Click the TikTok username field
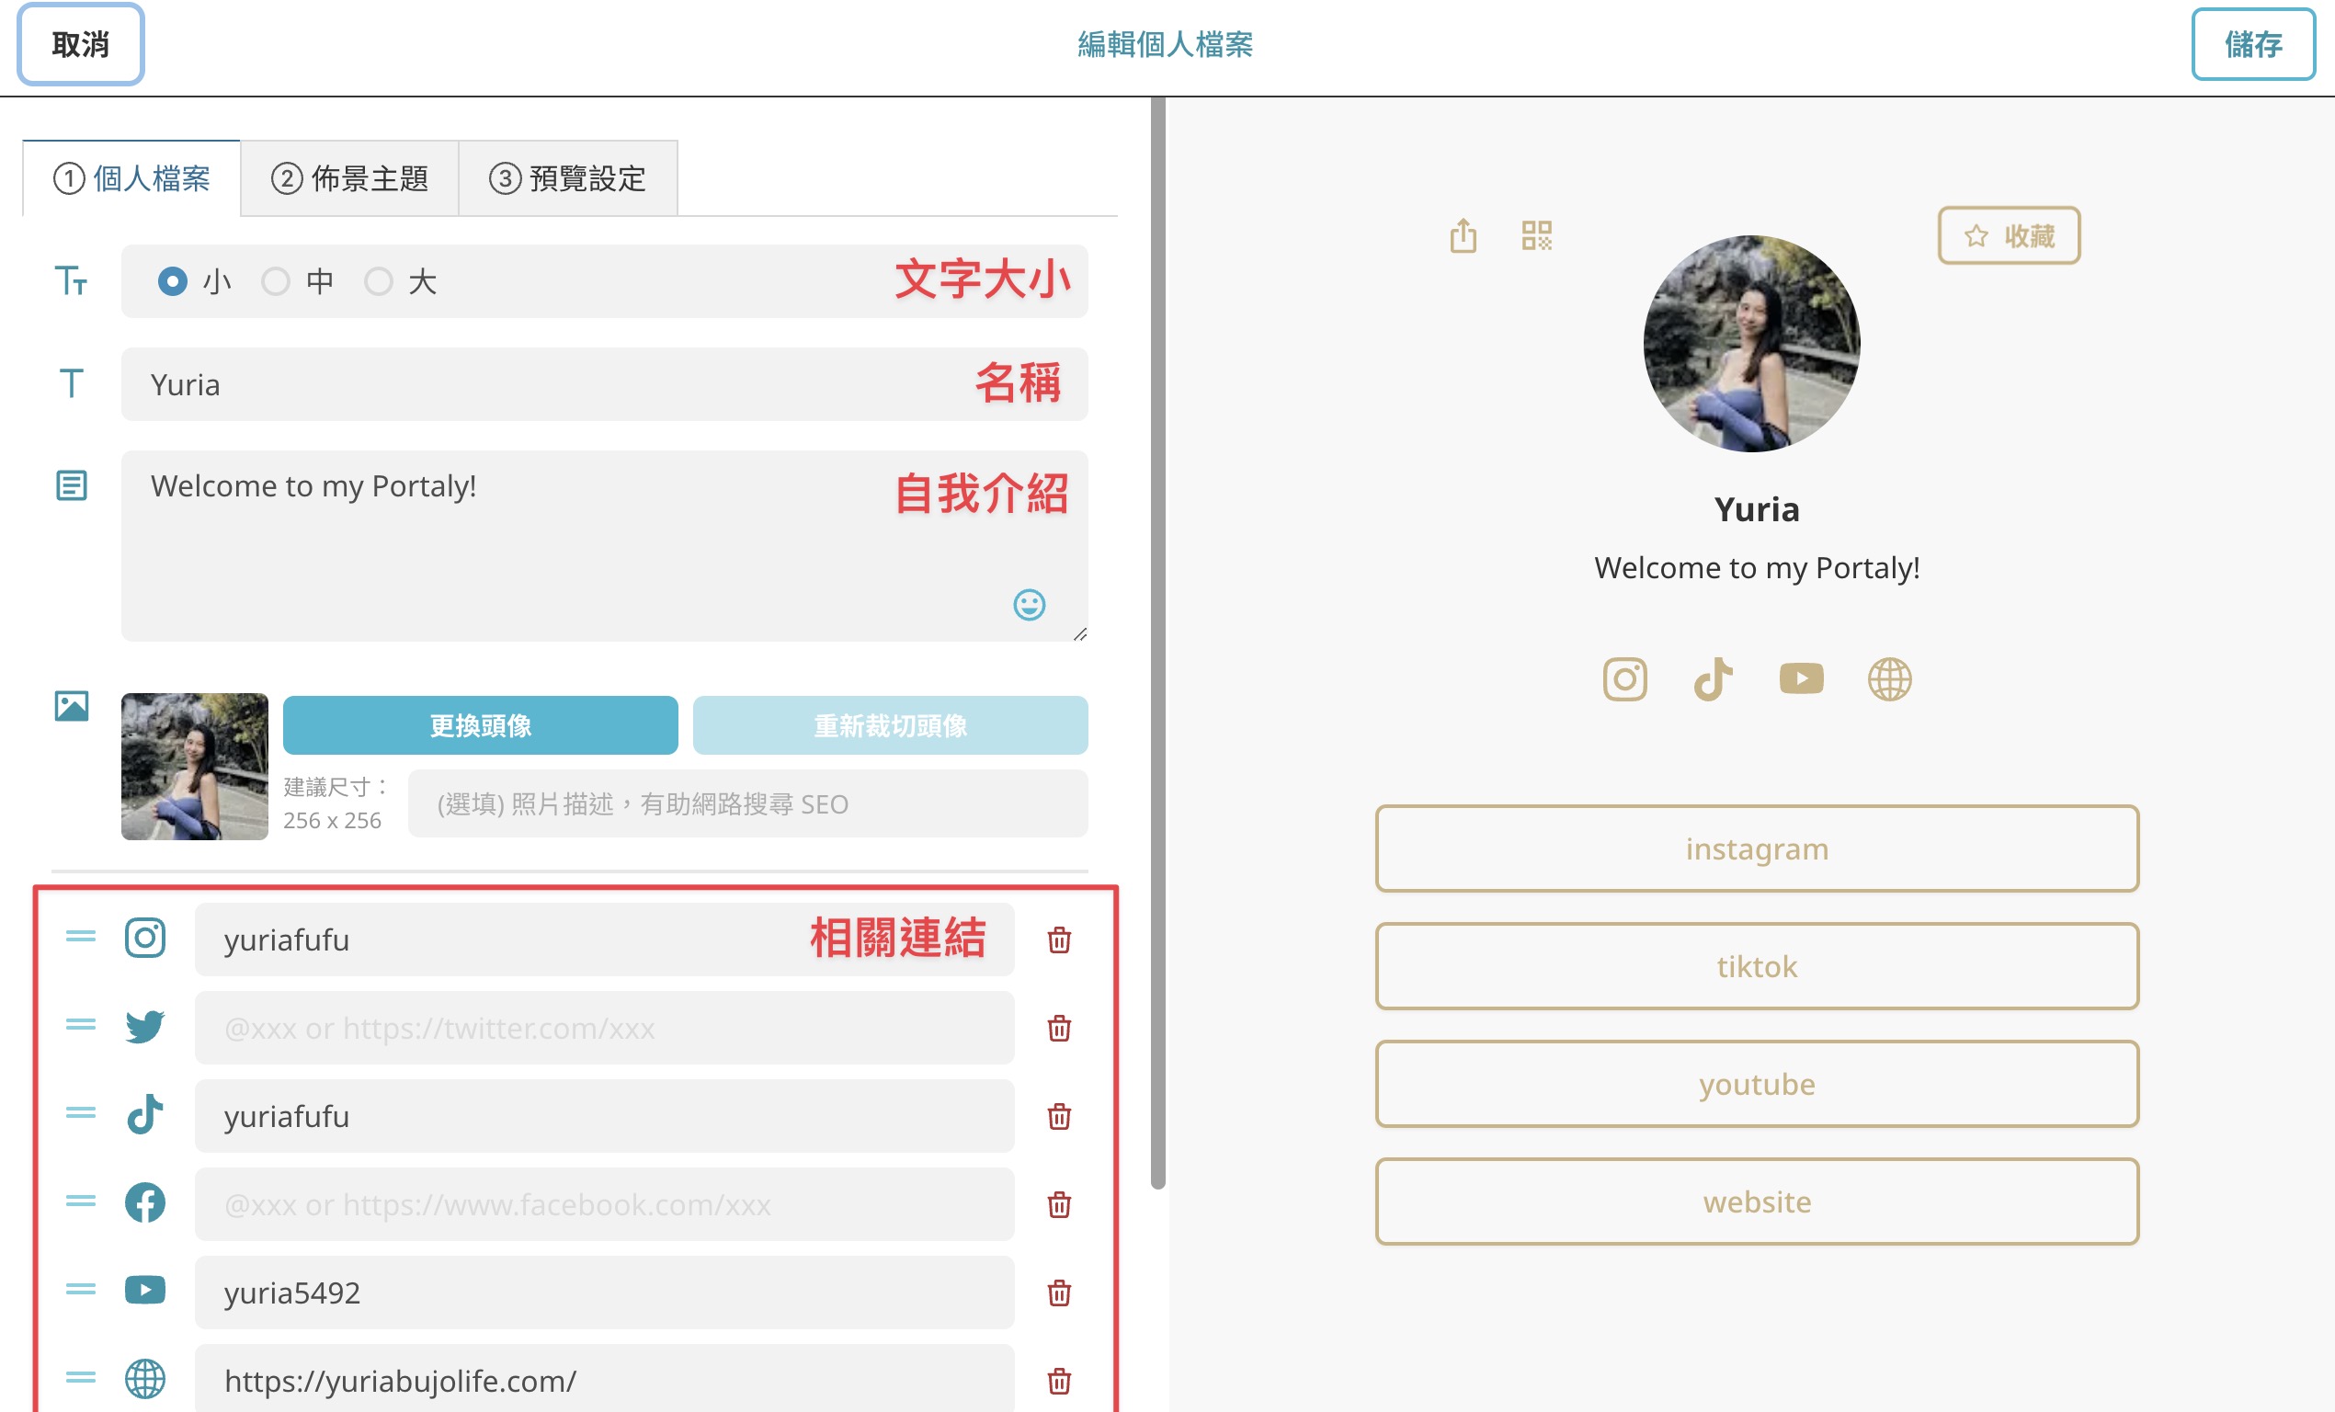Screen dimensions: 2335x1412 605,1115
